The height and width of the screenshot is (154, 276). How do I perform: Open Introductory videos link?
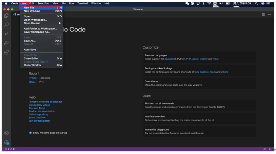tap(39, 105)
